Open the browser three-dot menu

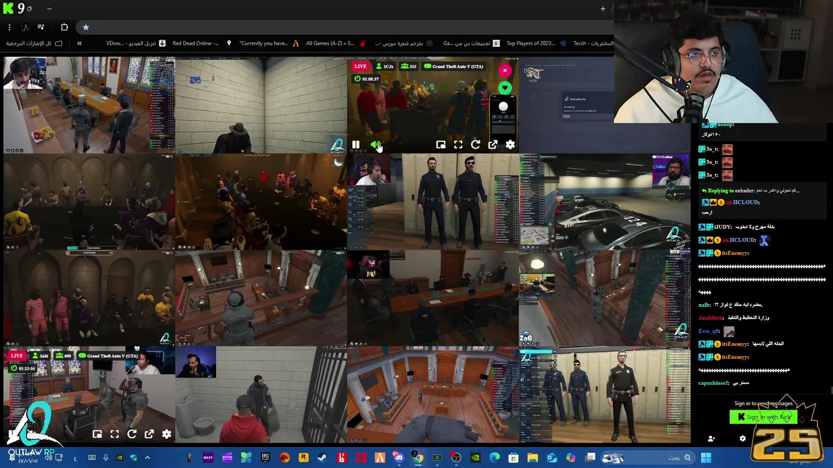point(9,27)
